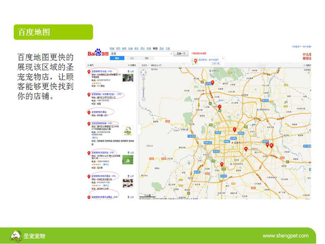Click the northernmost red pin on the map

click(213, 81)
